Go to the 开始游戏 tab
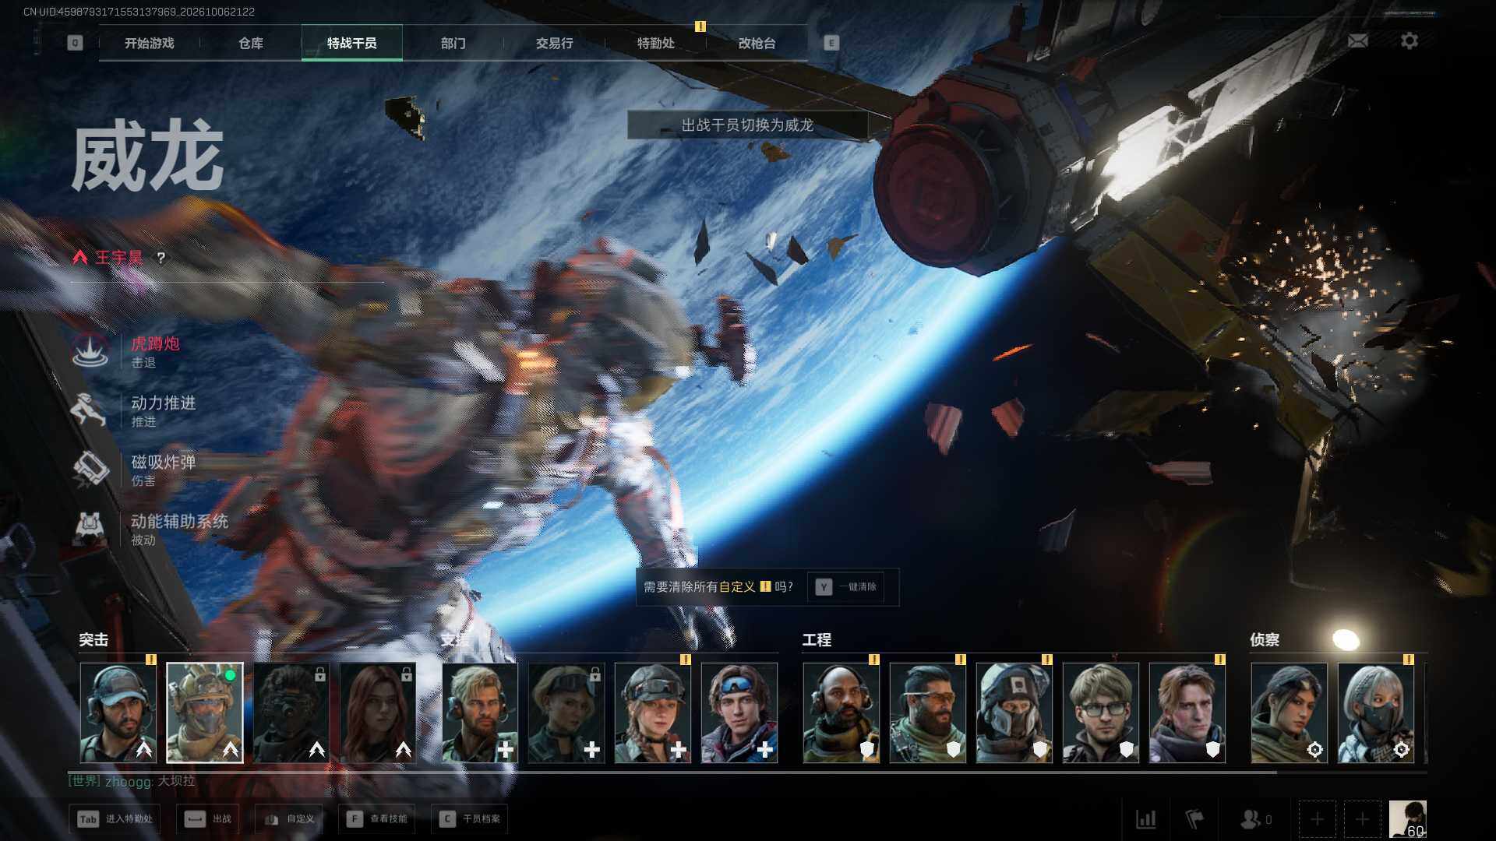Viewport: 1496px width, 841px height. [x=150, y=43]
